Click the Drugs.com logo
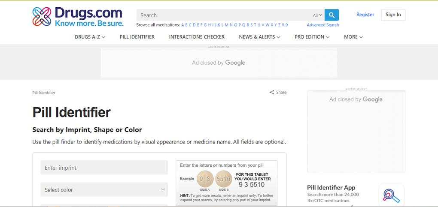Screen dimensions: 438x207 coord(78,17)
